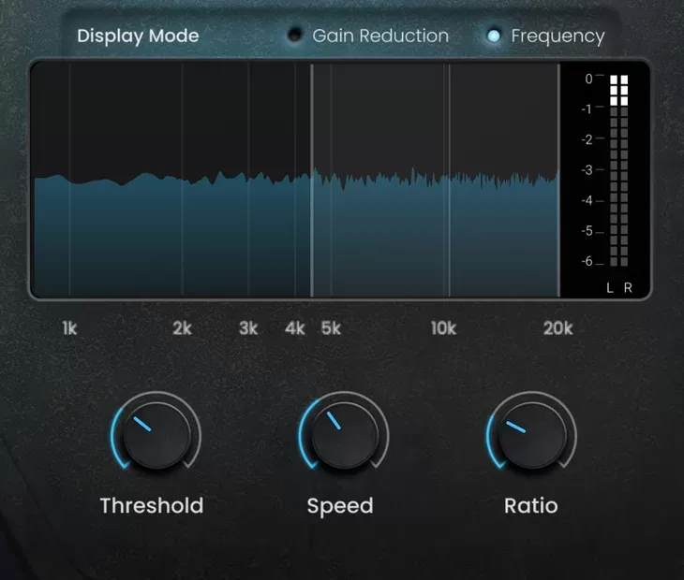
Task: Click the frequency spectrum display
Action: 297,179
